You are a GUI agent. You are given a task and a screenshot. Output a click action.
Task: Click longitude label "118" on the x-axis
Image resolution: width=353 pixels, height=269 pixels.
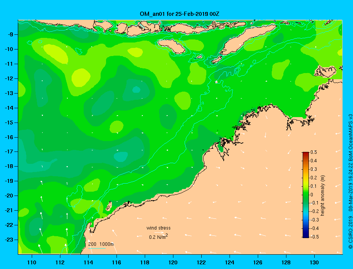145,262
